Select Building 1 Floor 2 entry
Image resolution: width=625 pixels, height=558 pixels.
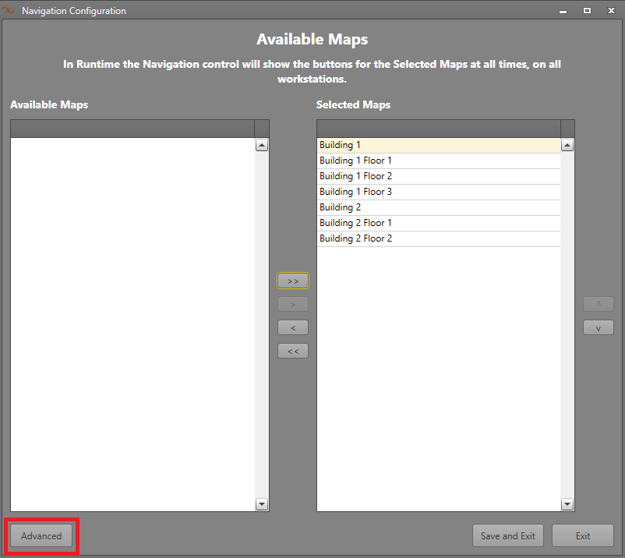438,177
